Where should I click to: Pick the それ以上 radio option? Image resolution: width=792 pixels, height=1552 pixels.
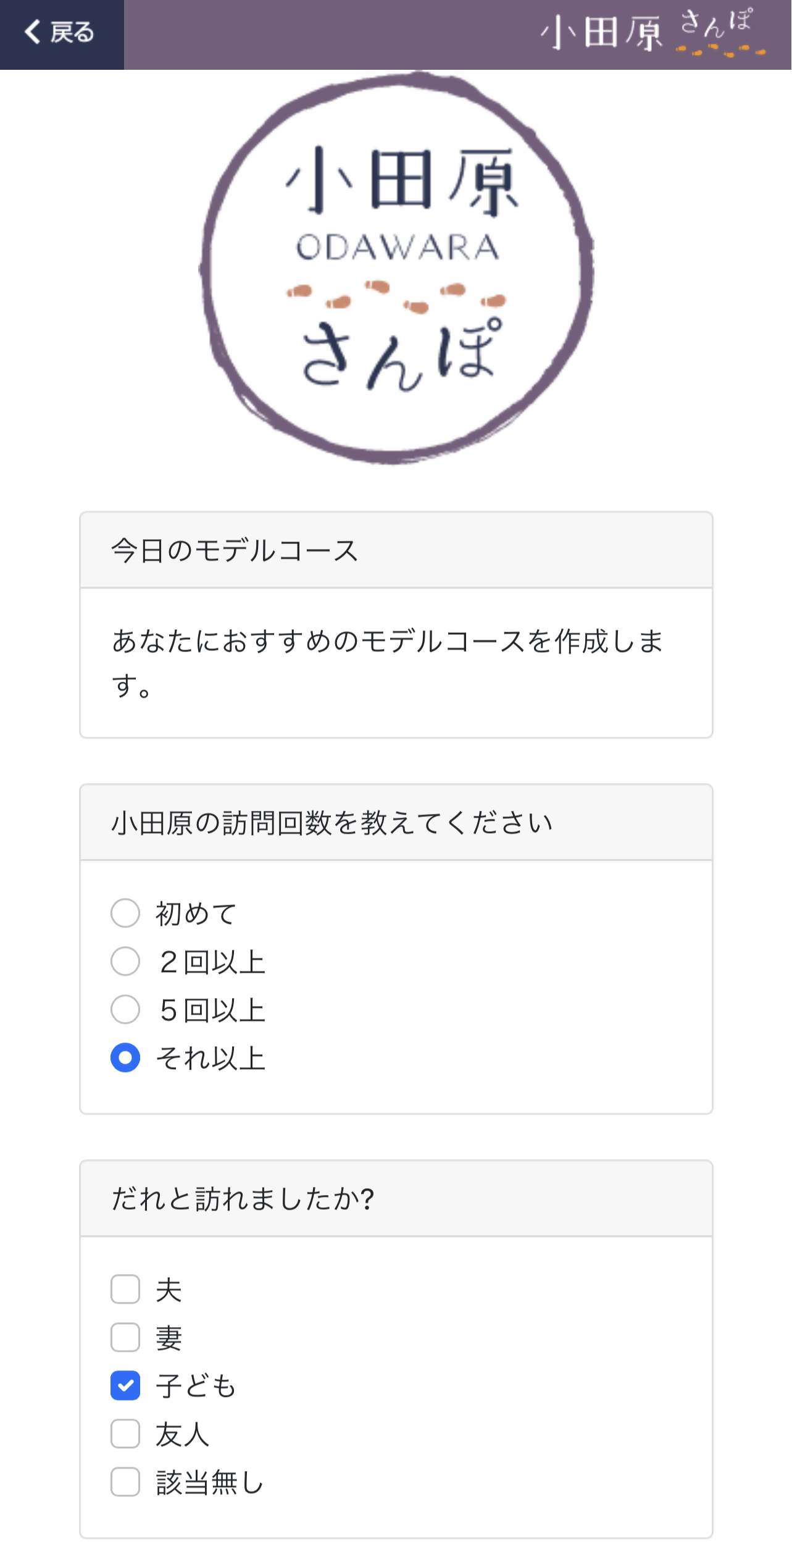click(x=125, y=1058)
